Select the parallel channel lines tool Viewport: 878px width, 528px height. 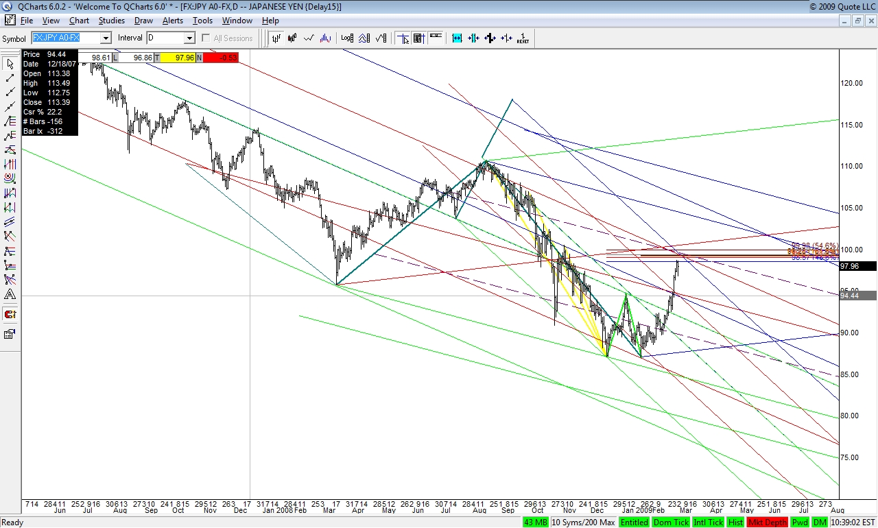(10, 222)
